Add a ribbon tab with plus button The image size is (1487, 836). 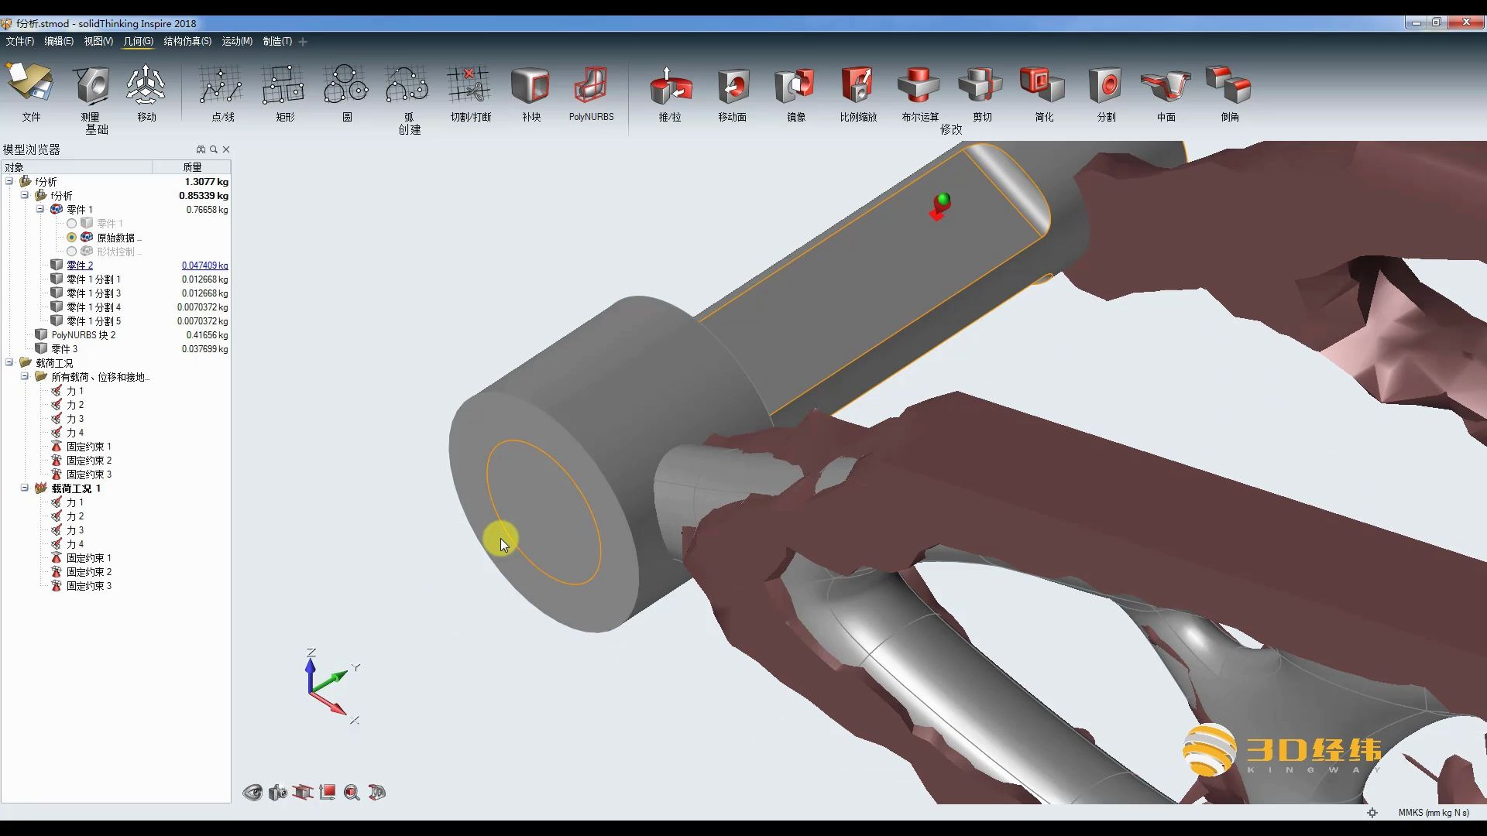(303, 42)
